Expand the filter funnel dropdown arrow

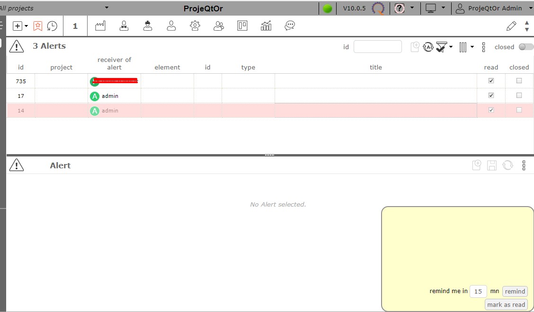coord(451,47)
